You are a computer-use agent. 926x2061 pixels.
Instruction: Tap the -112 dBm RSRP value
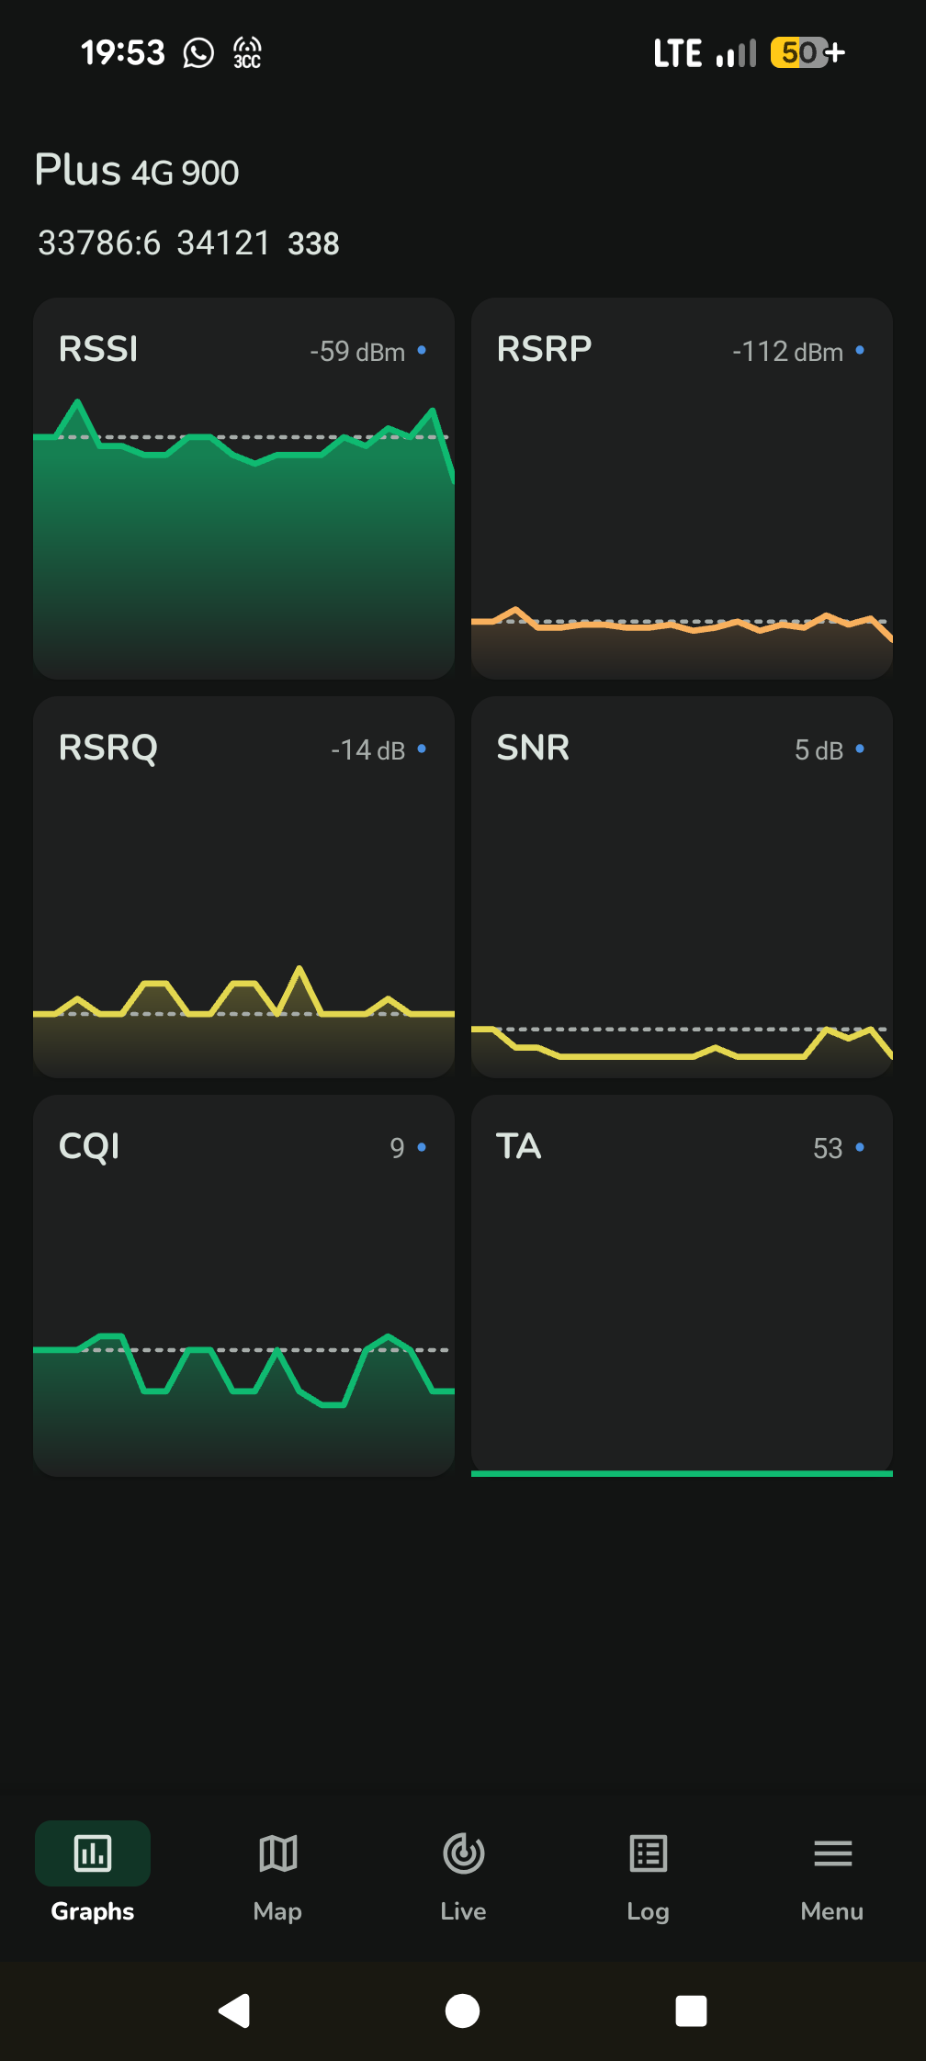(787, 351)
